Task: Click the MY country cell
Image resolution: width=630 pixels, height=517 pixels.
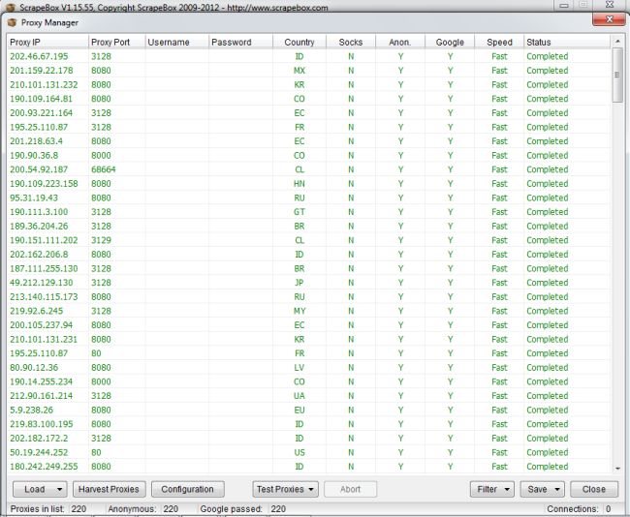Action: pos(299,311)
